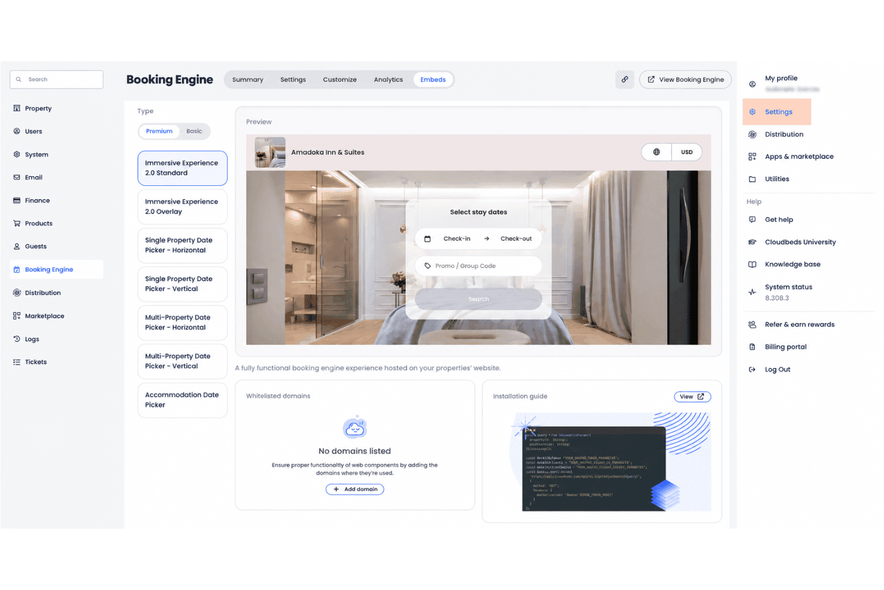Click the copy link icon button
Image resolution: width=884 pixels, height=590 pixels.
625,80
